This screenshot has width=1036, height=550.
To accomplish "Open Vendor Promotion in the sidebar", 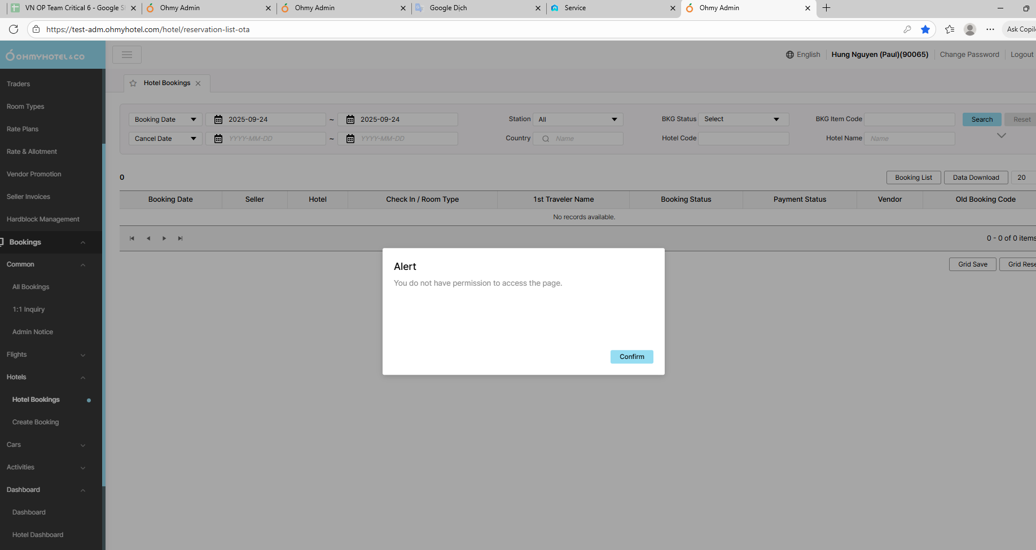I will point(34,174).
